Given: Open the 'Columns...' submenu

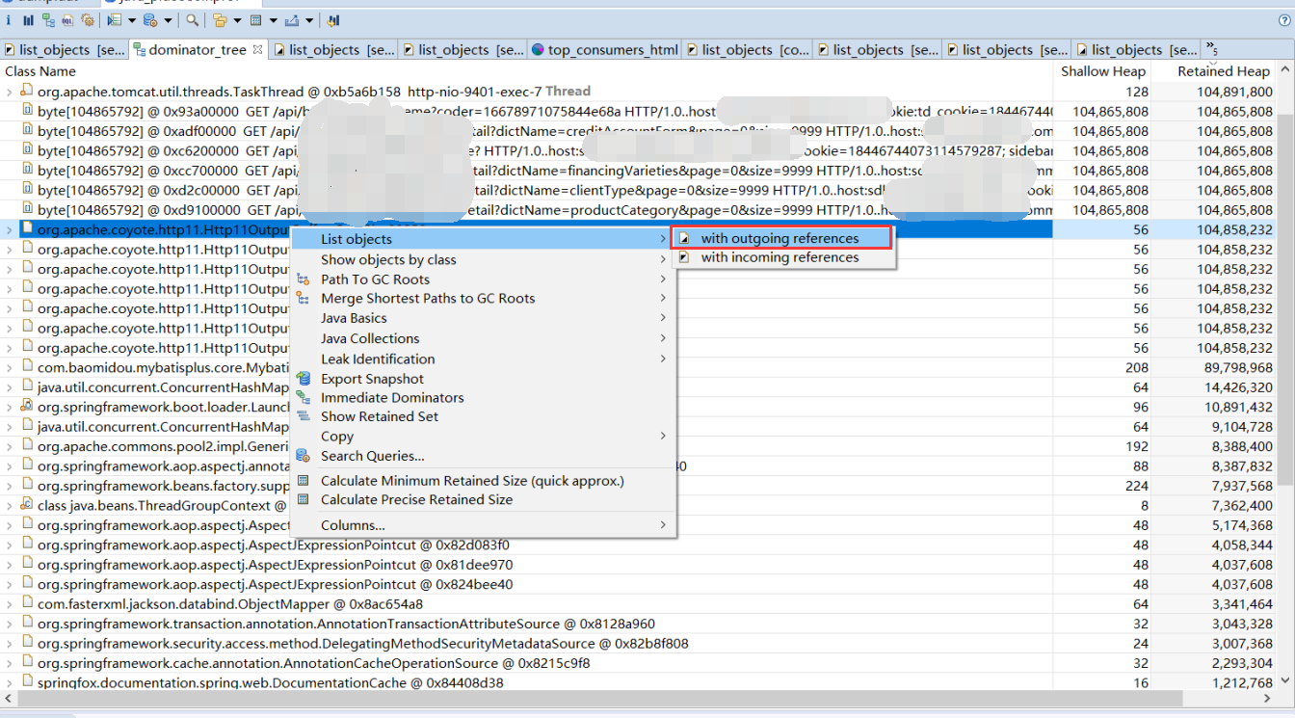Looking at the screenshot, I should tap(482, 525).
